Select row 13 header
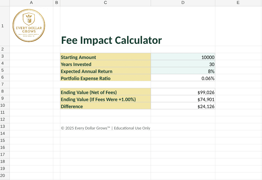The height and width of the screenshot is (180, 262). (x=5, y=127)
